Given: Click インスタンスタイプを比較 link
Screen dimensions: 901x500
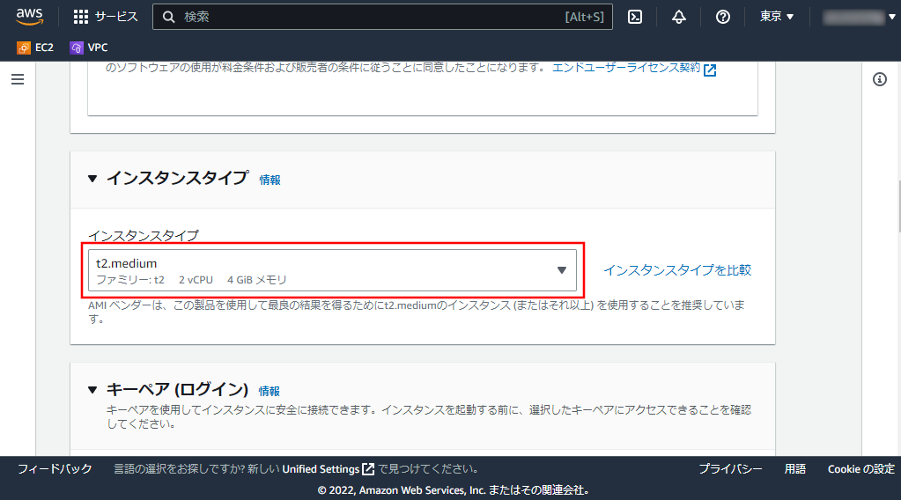Looking at the screenshot, I should point(677,270).
